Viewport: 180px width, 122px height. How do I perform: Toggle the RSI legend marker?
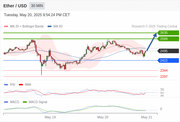click(x=6, y=85)
